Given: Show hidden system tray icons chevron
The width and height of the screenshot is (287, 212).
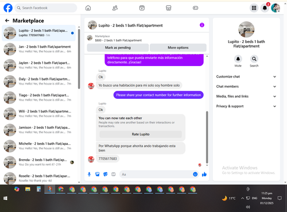Looking at the screenshot, I should (x=242, y=198).
